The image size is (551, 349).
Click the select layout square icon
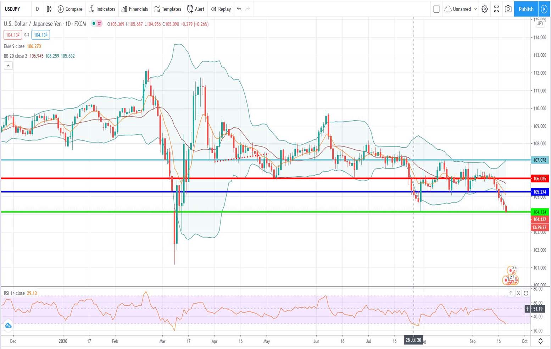coord(436,9)
